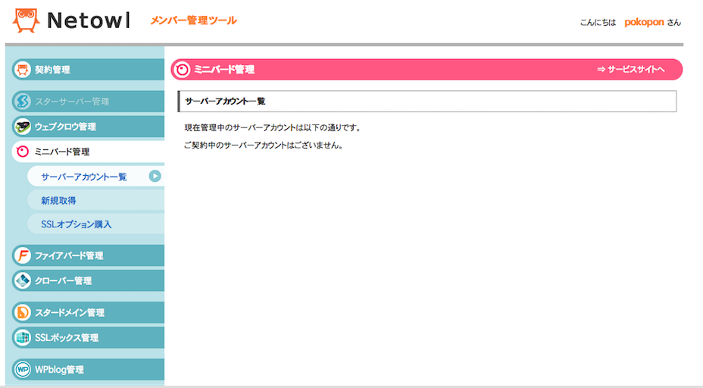Click the Netowl owl logo icon
This screenshot has width=703, height=388.
coord(26,20)
